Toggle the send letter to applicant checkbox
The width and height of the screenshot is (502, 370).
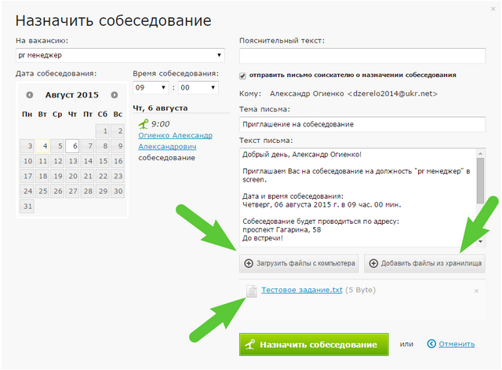click(x=243, y=75)
